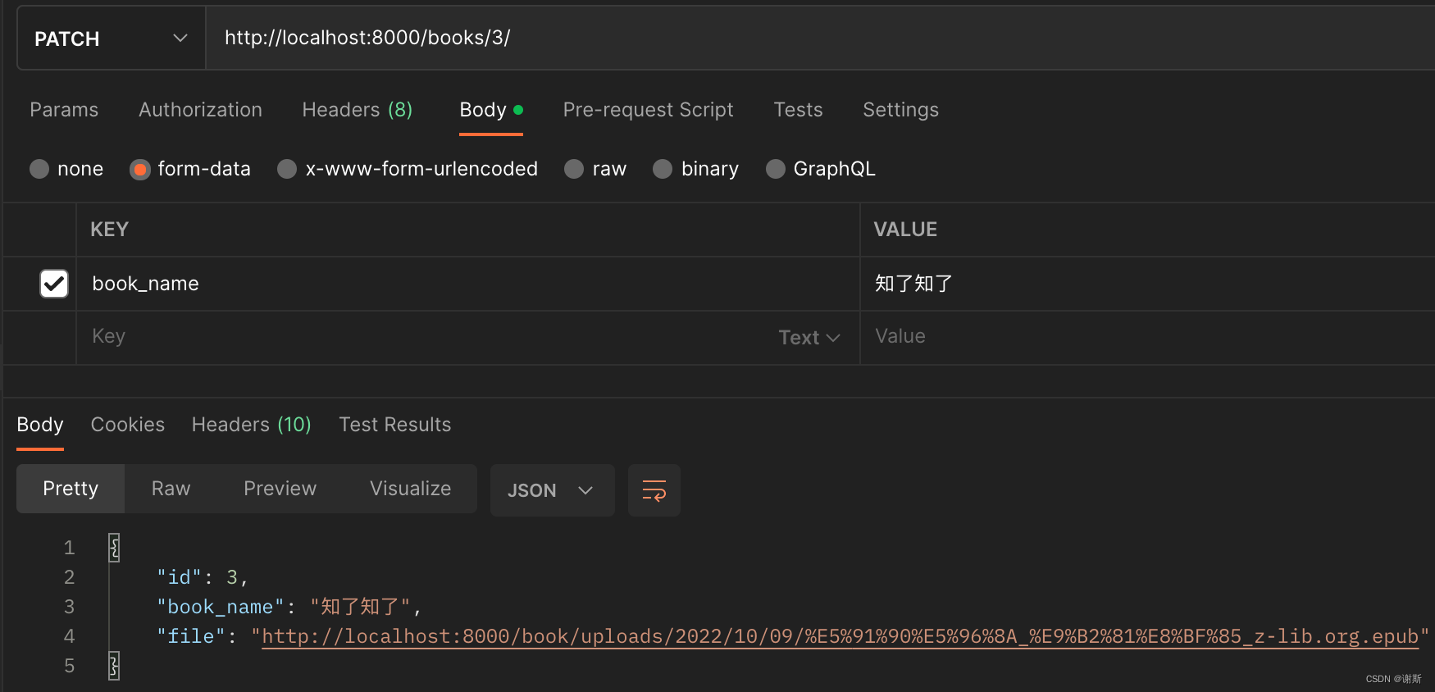Open the Visualize response view
The height and width of the screenshot is (692, 1435).
[x=411, y=489]
